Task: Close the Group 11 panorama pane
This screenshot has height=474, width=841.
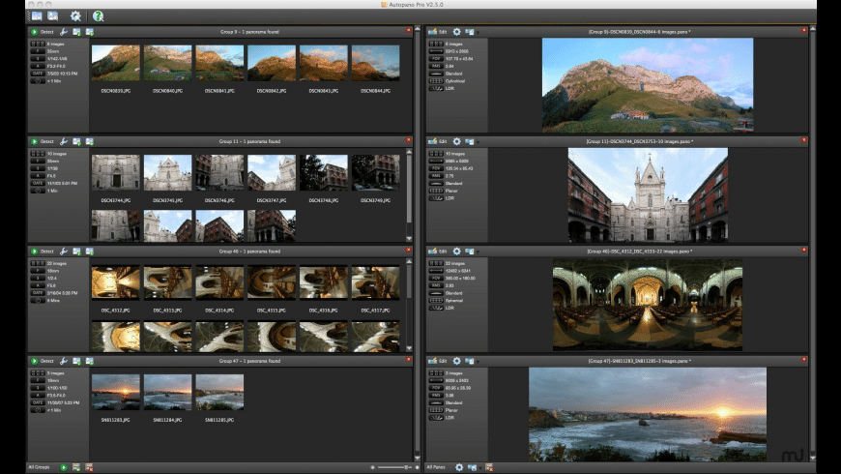Action: (x=803, y=140)
